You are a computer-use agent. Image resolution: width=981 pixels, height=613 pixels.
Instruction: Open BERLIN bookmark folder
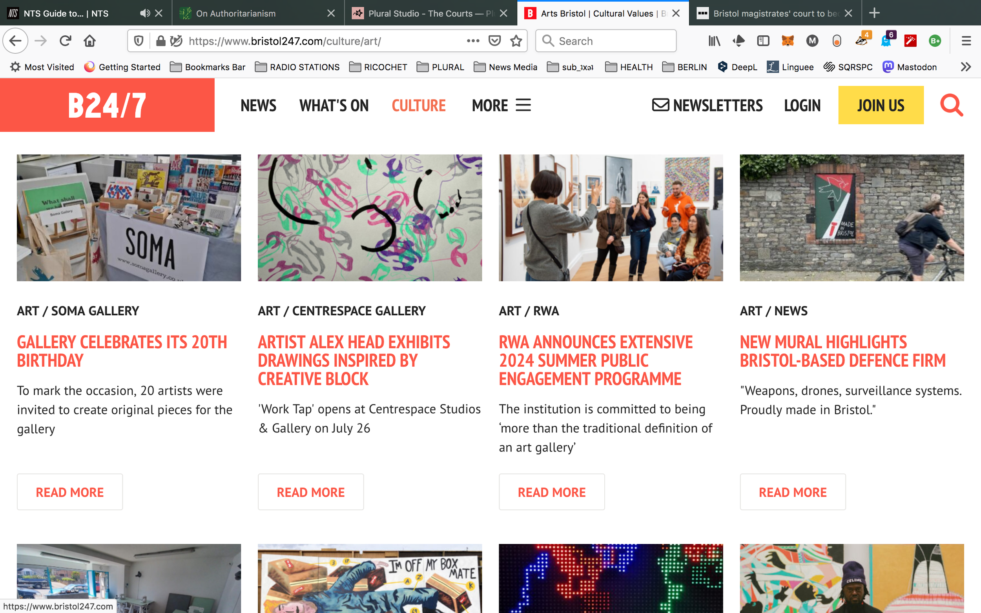685,67
